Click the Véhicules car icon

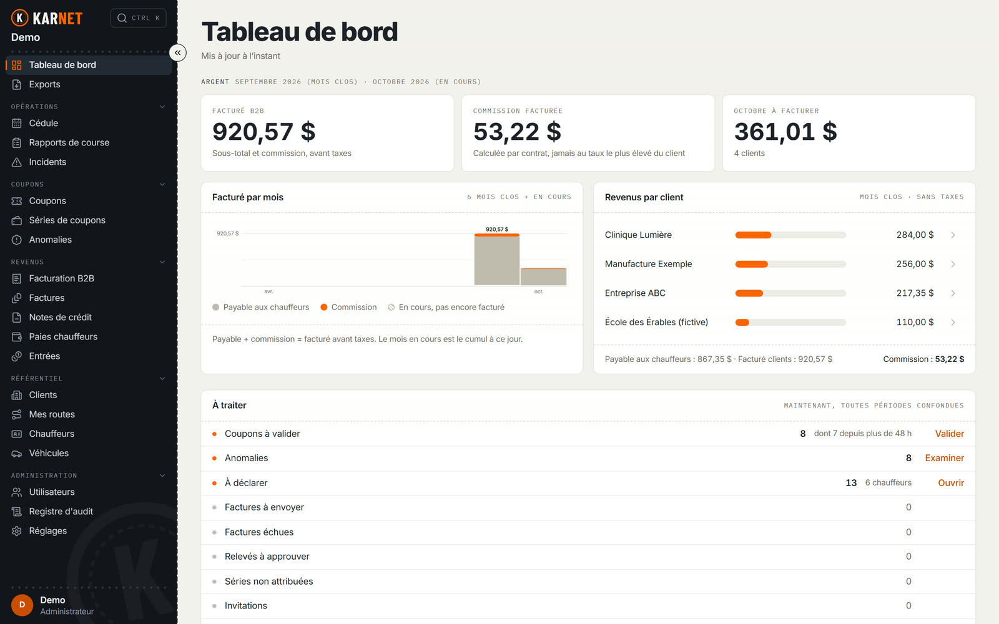tap(17, 454)
